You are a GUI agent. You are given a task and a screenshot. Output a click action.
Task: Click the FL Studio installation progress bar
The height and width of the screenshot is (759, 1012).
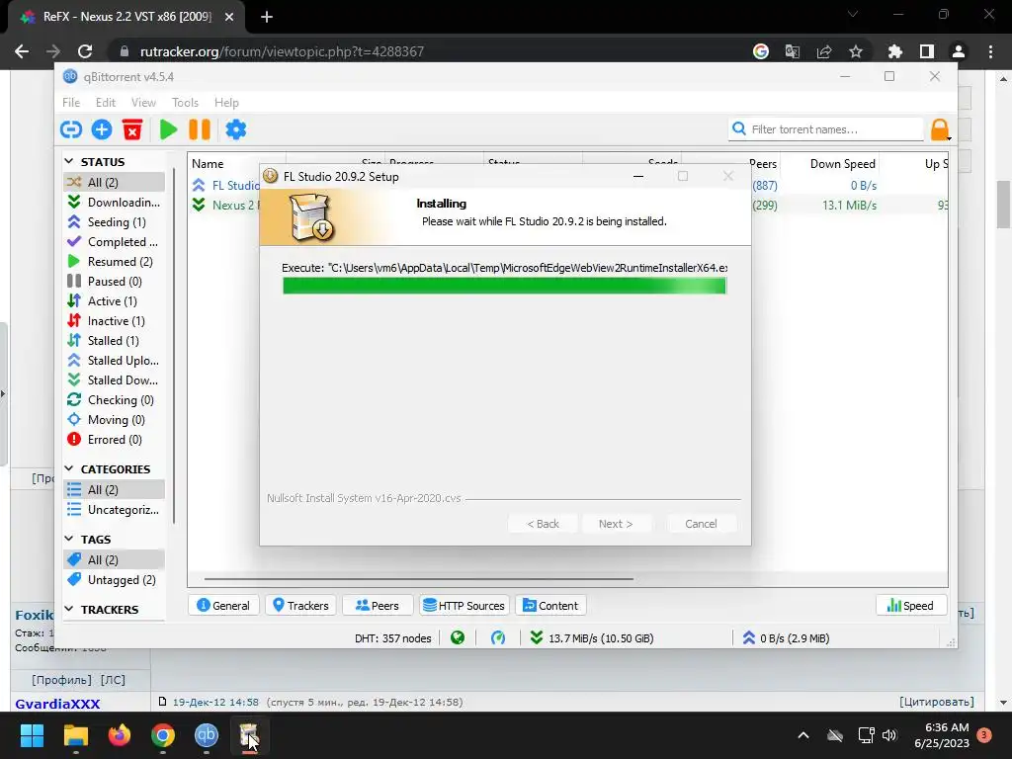pos(504,286)
